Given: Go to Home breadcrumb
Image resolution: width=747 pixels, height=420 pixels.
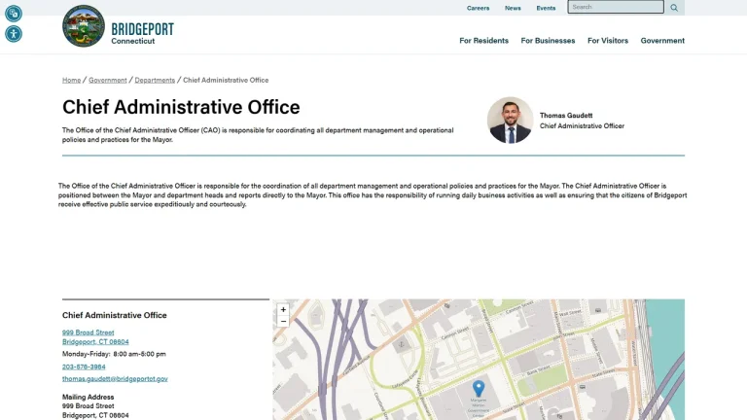Looking at the screenshot, I should tap(71, 80).
